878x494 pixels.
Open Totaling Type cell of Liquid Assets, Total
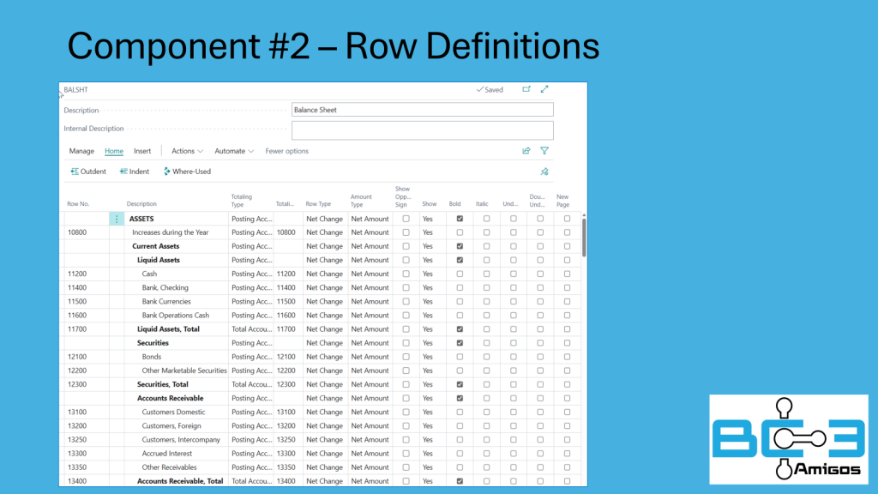(250, 329)
